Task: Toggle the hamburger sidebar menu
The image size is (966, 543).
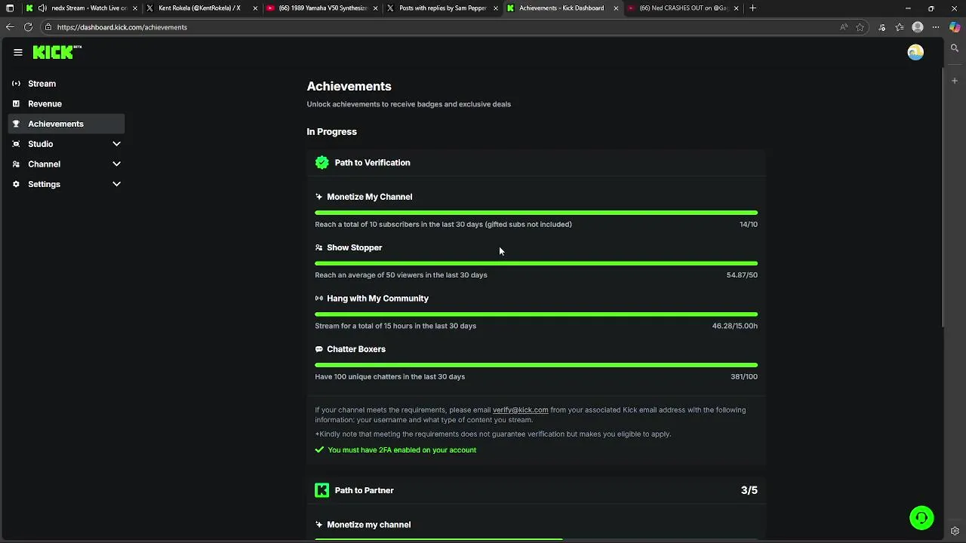Action: pos(18,52)
